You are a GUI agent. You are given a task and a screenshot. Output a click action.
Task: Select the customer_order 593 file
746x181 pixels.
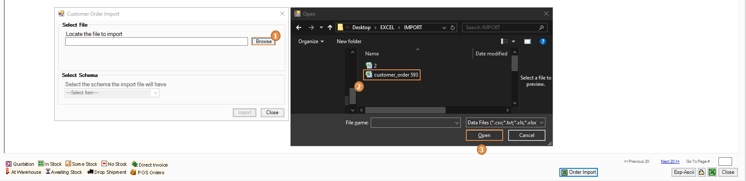395,75
